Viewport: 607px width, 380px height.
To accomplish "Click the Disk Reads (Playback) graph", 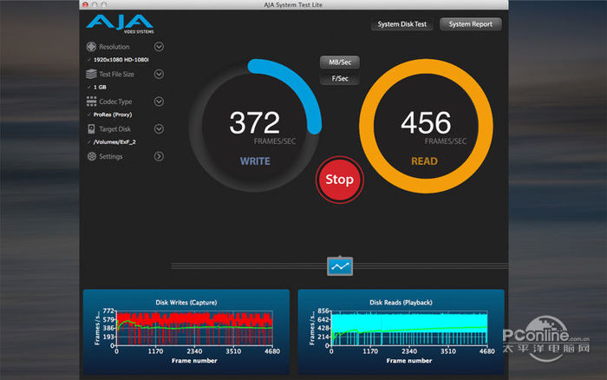I will (x=401, y=331).
